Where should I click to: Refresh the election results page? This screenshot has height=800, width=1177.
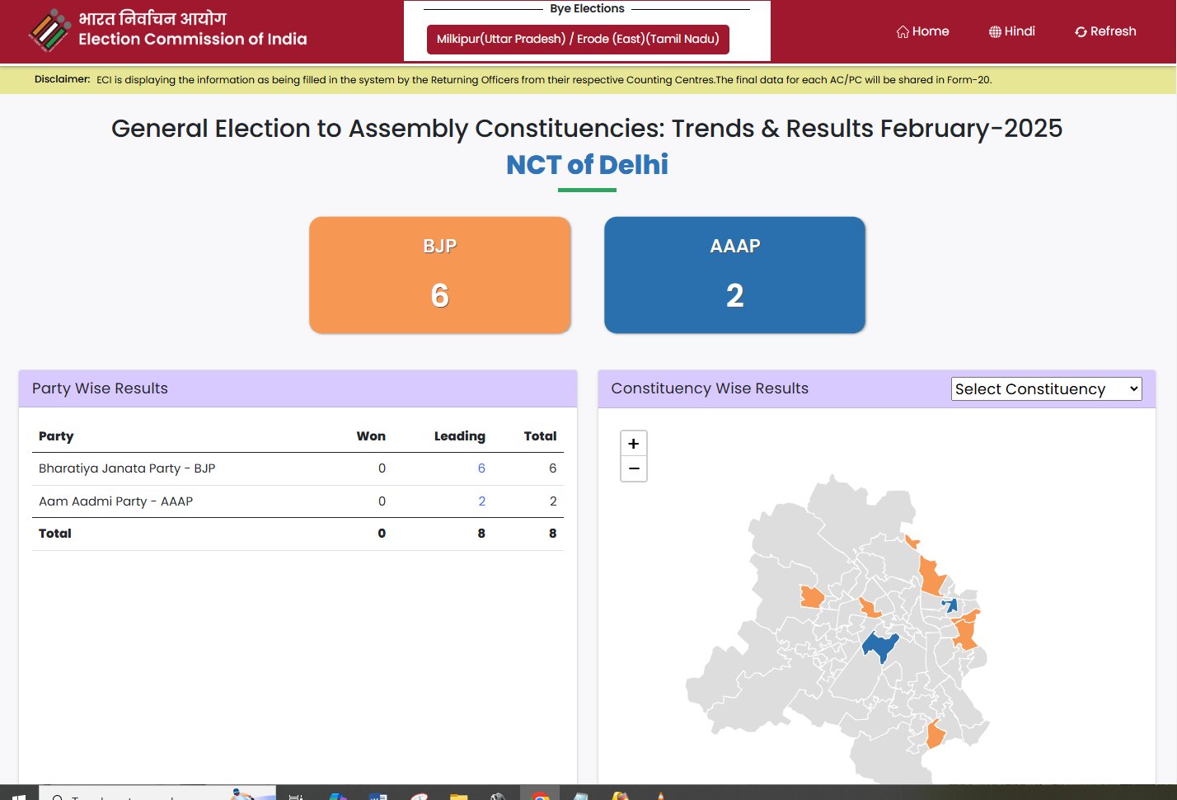(x=1105, y=31)
